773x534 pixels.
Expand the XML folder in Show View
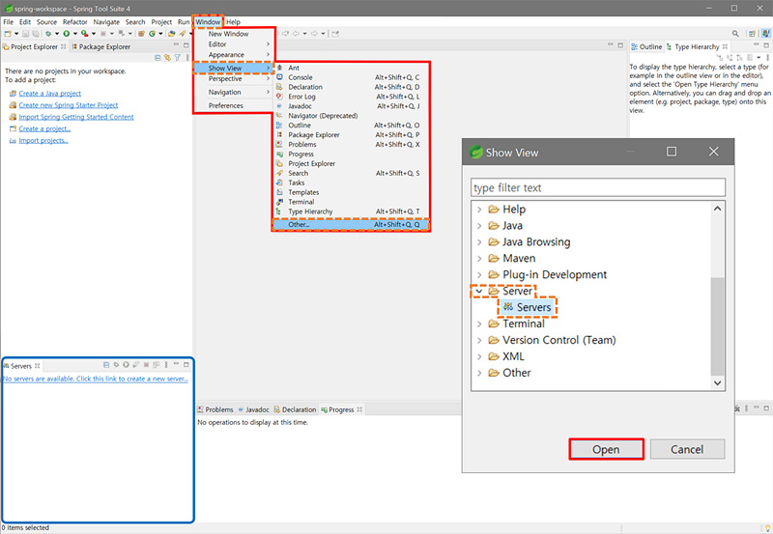click(479, 356)
